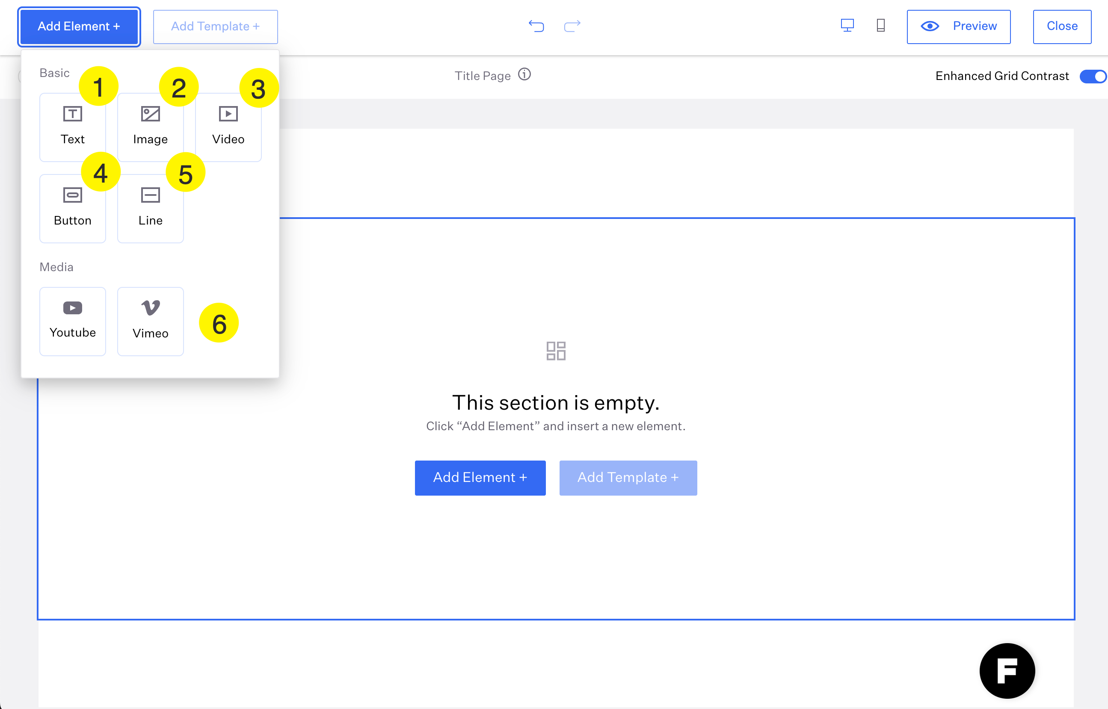
Task: Disable Enhanced Grid Contrast toggle
Action: tap(1092, 77)
